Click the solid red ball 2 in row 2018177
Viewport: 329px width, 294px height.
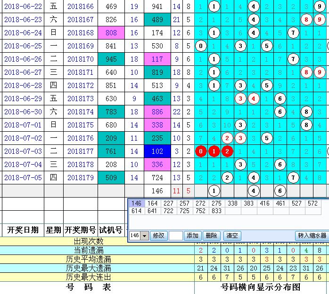click(x=228, y=151)
